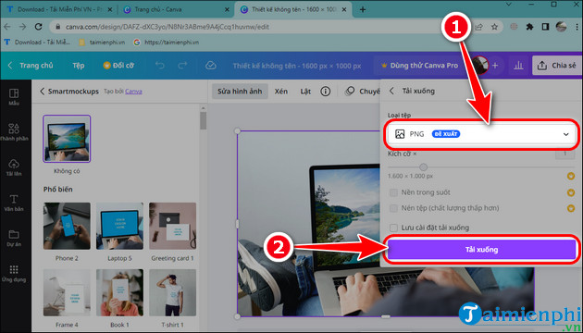Click the Chrome profile avatar
The image size is (583, 333).
(x=561, y=27)
